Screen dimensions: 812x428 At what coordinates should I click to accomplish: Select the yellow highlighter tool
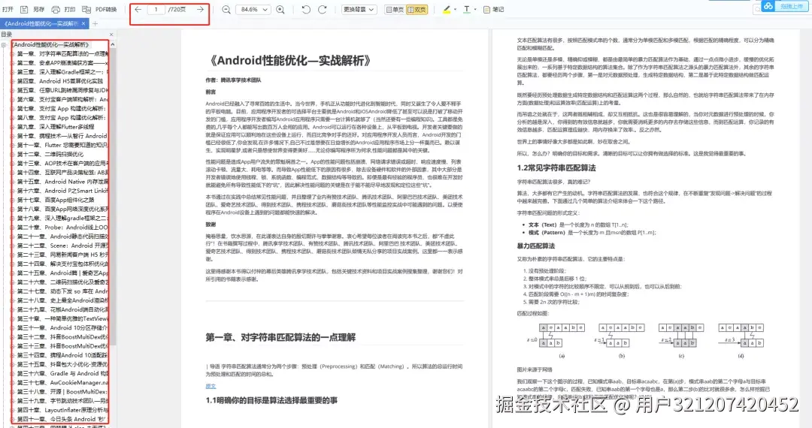coord(447,9)
